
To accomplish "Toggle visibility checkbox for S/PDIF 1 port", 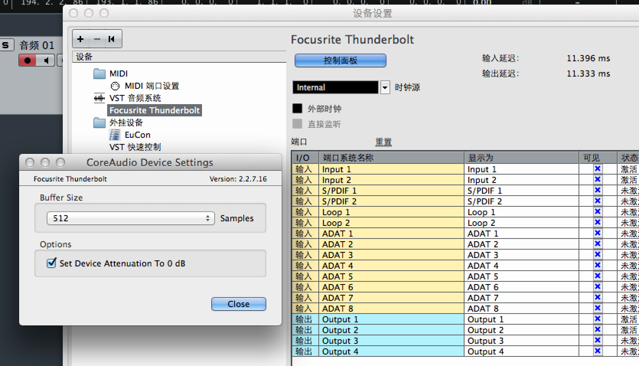I will click(x=597, y=190).
